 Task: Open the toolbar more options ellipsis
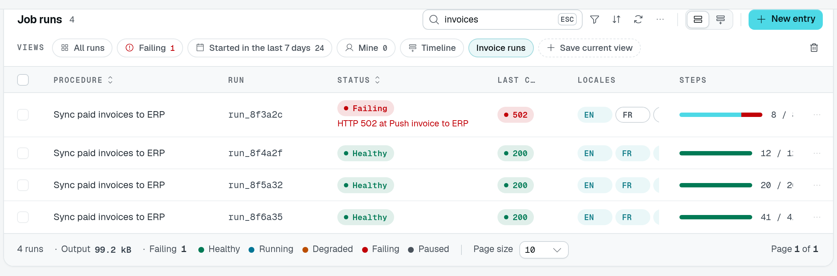click(x=660, y=20)
